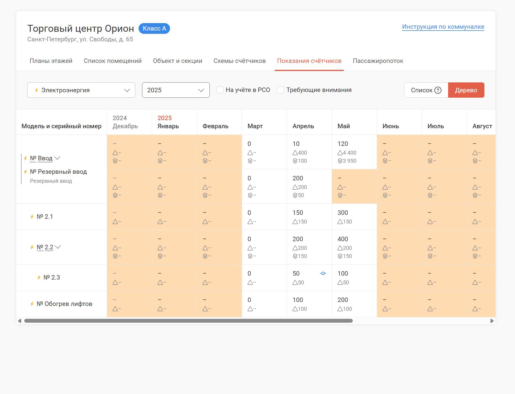Click the lightning icon beside № 2.1
The image size is (515, 394).
click(32, 217)
